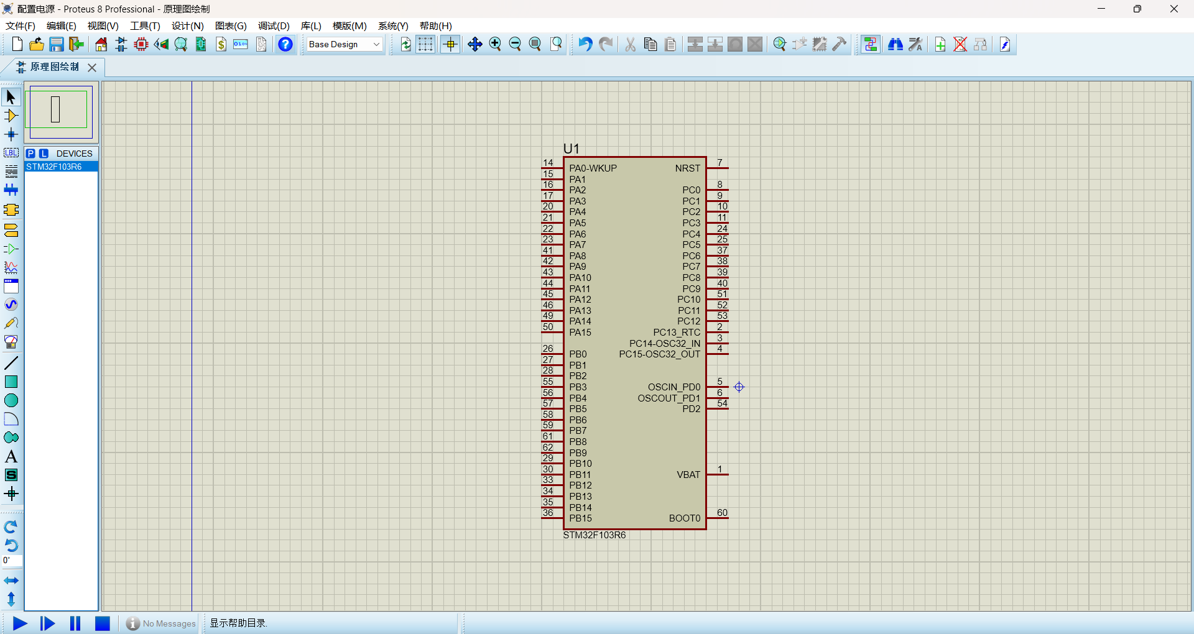This screenshot has width=1194, height=634.
Task: Open the 工具(T) menu
Action: [x=145, y=25]
